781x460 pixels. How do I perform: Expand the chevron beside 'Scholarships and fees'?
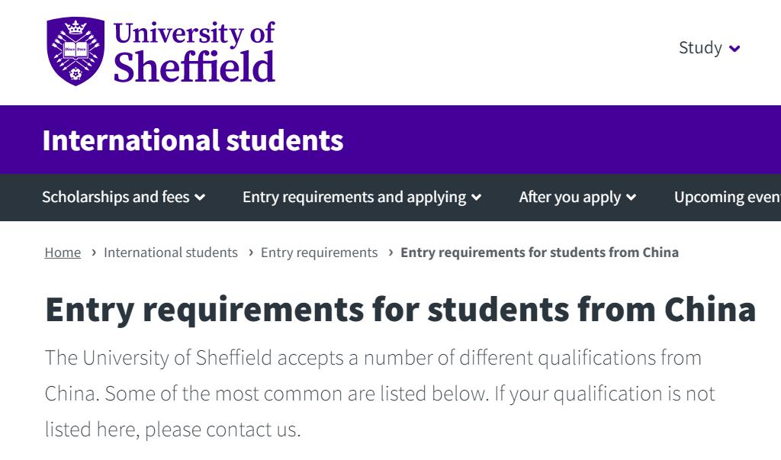pyautogui.click(x=200, y=198)
